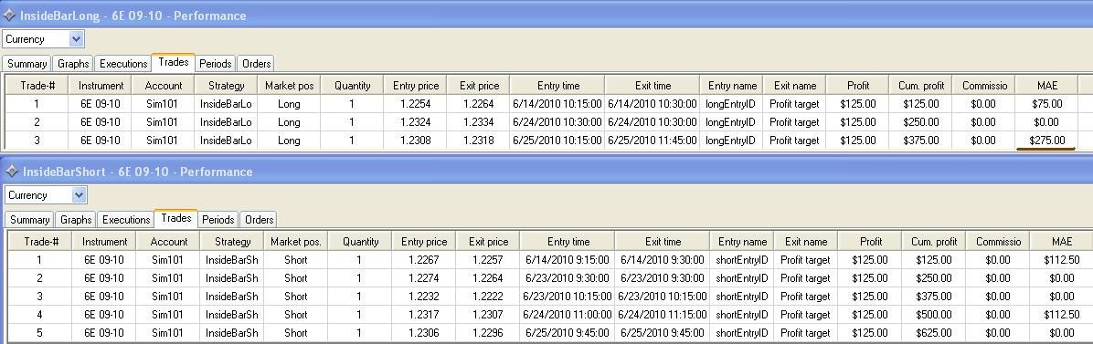Sort by Exit name header in InsideBarShort table
1093x344 pixels.
coord(806,242)
